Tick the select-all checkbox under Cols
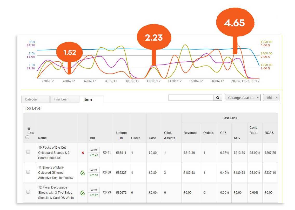Screen dimensions: 295x210 pos(27,137)
